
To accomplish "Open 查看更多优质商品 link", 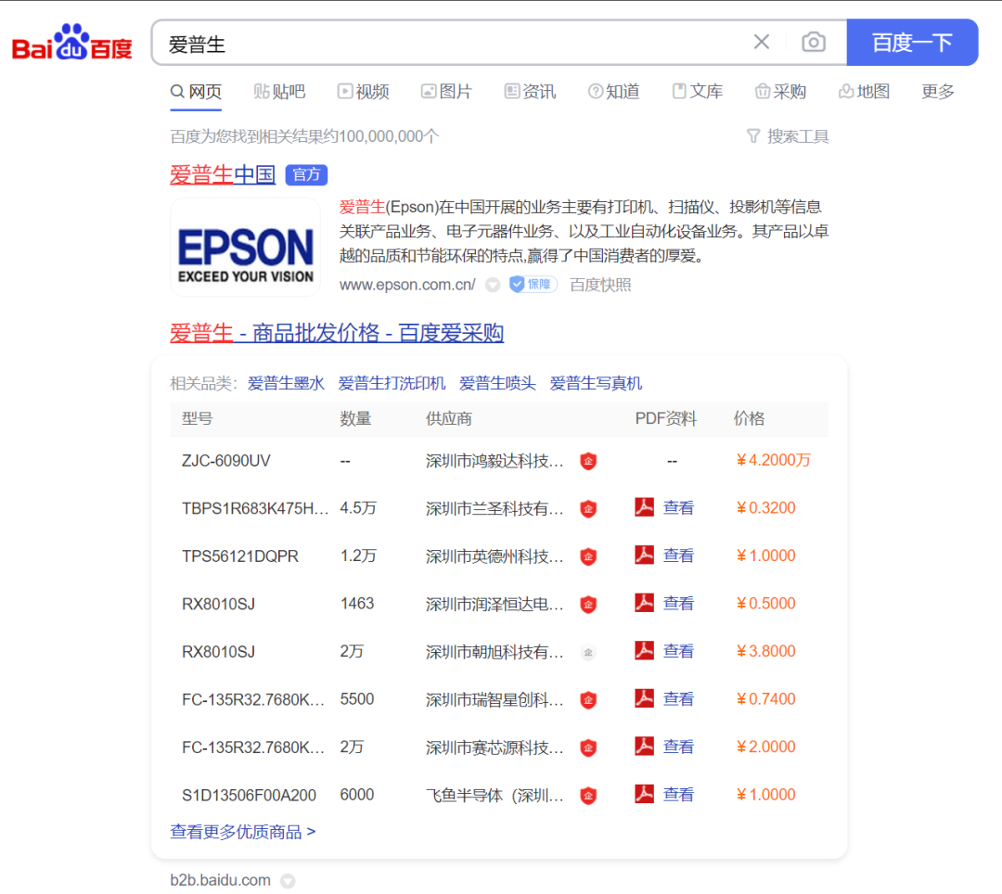I will click(243, 832).
